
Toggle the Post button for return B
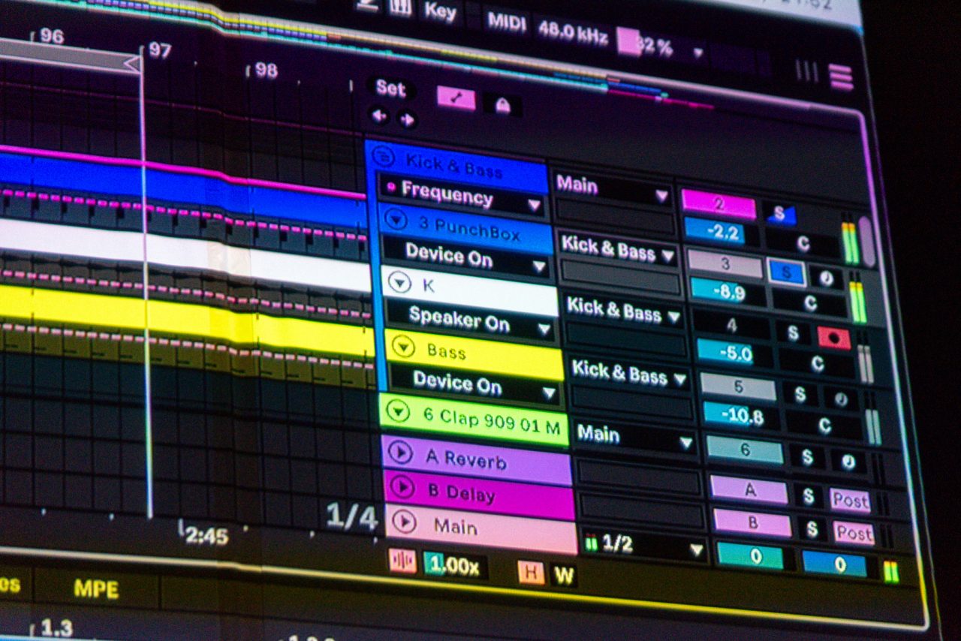pyautogui.click(x=854, y=533)
